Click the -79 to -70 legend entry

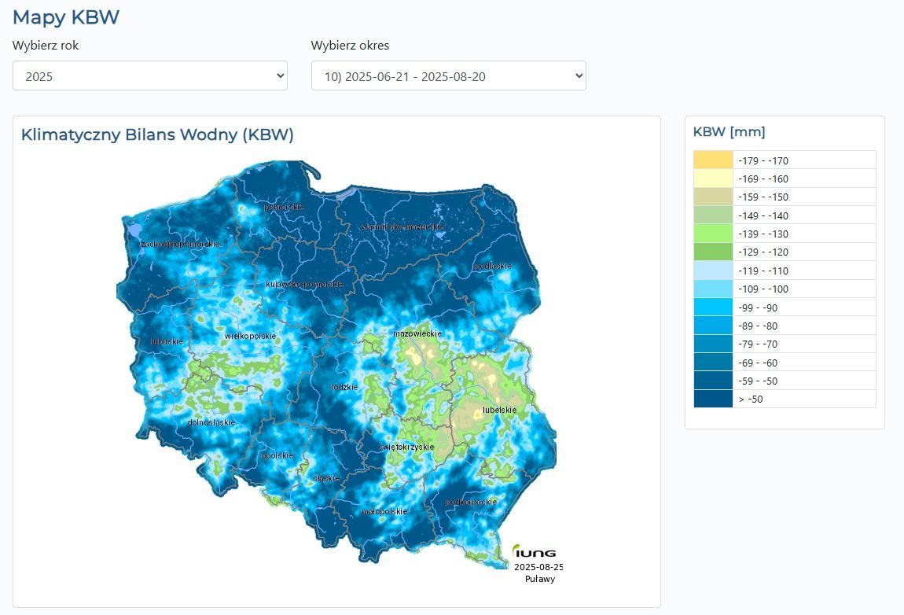785,344
